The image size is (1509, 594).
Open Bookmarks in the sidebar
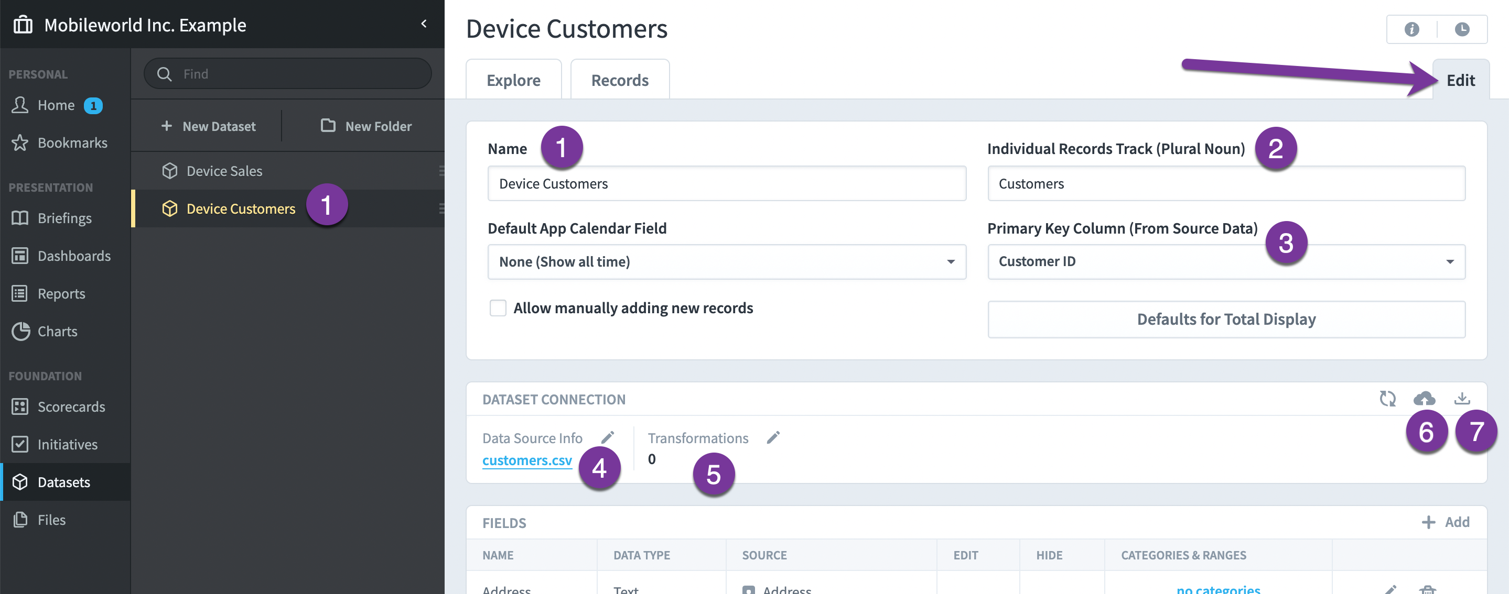pos(65,143)
